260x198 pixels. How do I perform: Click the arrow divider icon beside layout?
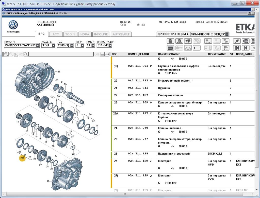pyautogui.click(x=107, y=54)
